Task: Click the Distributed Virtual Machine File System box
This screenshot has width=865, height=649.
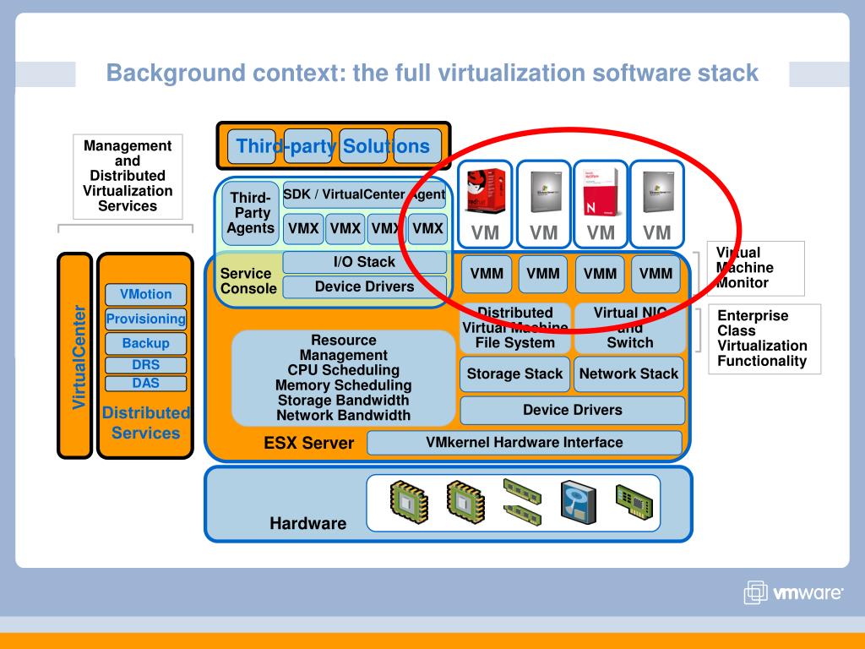Action: point(514,328)
